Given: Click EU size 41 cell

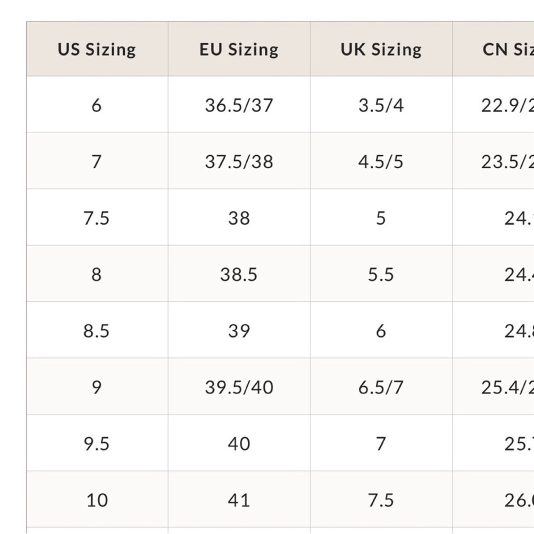Looking at the screenshot, I should coord(239,500).
